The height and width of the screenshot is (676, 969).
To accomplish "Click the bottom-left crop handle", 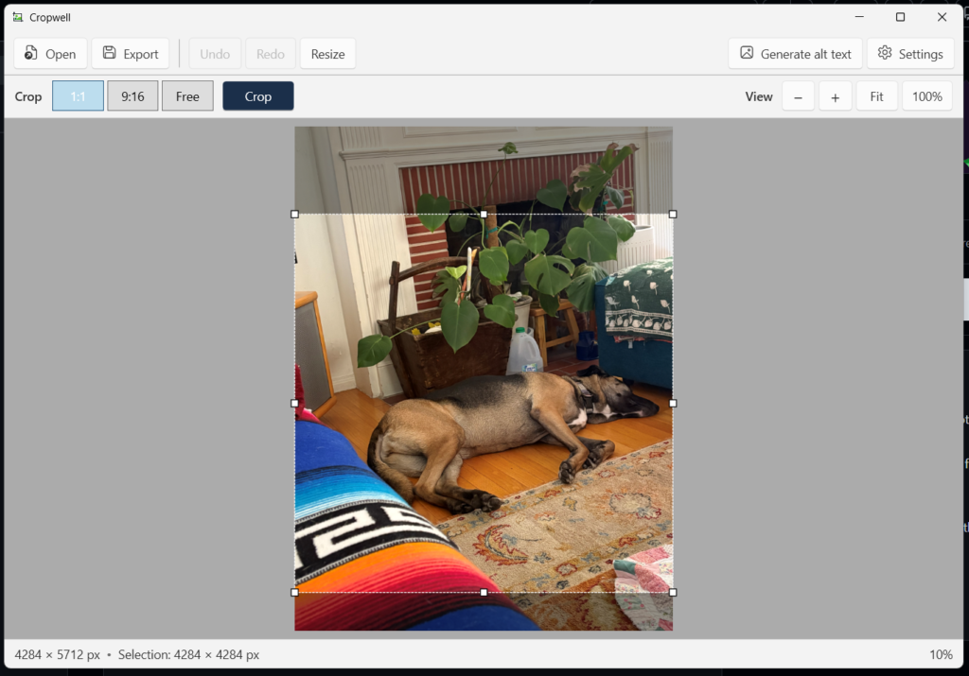I will pos(295,592).
